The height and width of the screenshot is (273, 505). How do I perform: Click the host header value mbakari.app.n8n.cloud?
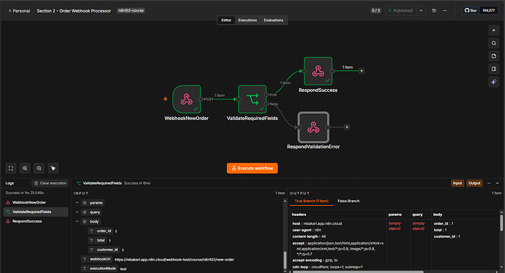[x=322, y=223]
